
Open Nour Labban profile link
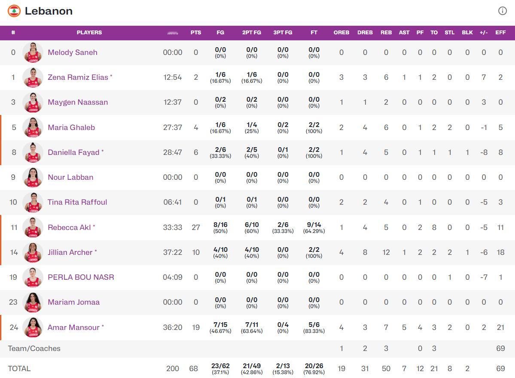(70, 177)
